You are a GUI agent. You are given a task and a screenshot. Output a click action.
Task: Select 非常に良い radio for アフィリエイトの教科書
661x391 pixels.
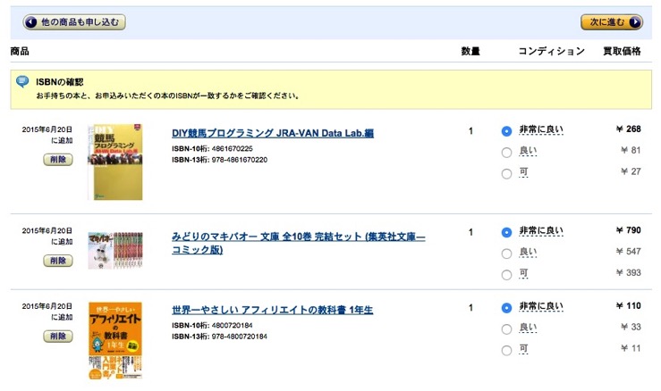point(506,308)
